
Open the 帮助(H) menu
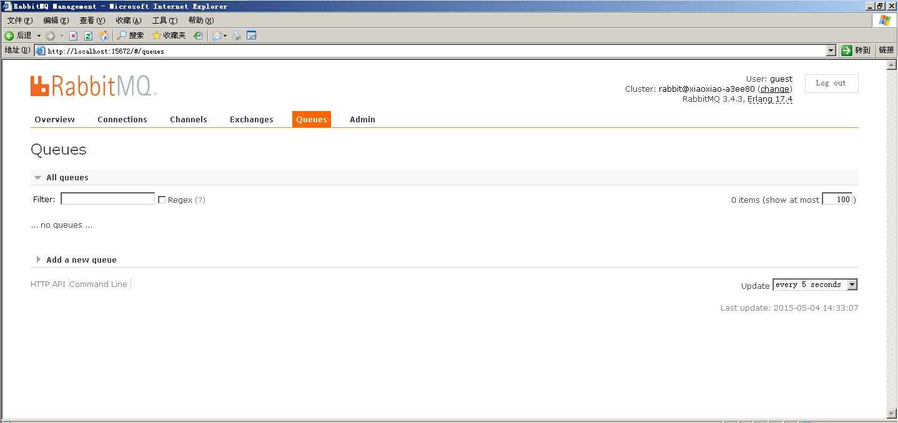(x=200, y=21)
